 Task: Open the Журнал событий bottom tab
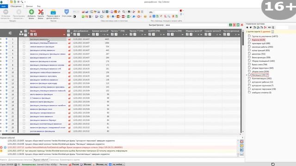[x=41, y=160]
